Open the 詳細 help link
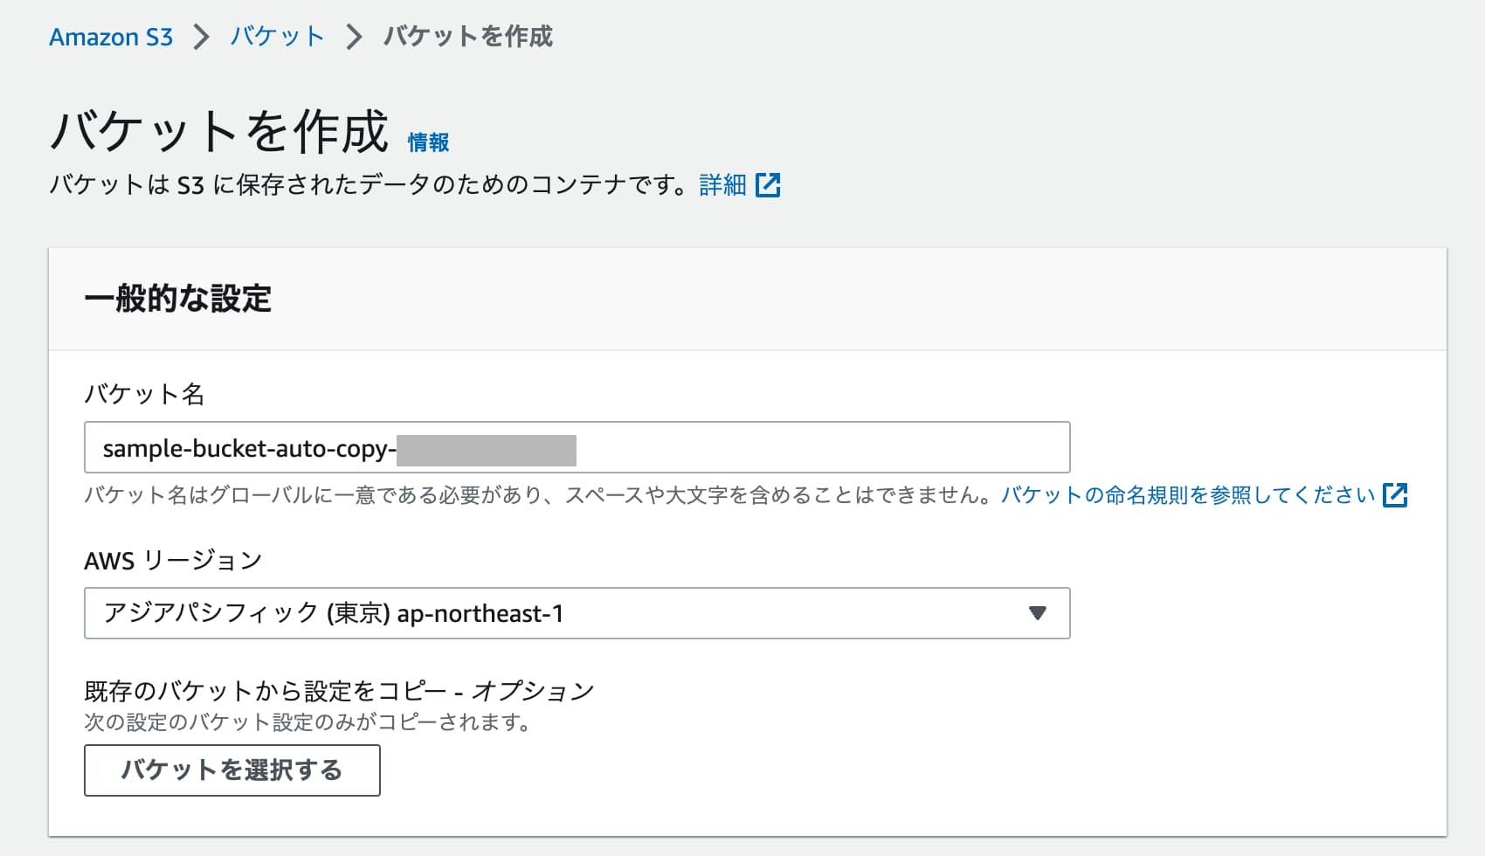Screen dimensions: 1485x856 coord(722,184)
